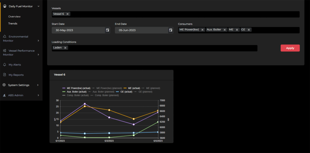Toggle GE (planned) legend series
Screen dimensions: 310x153
143,92
